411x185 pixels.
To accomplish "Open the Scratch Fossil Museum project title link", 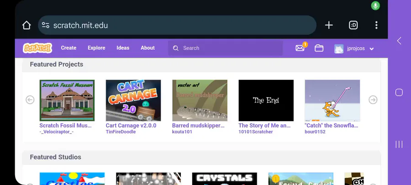I will pyautogui.click(x=65, y=126).
